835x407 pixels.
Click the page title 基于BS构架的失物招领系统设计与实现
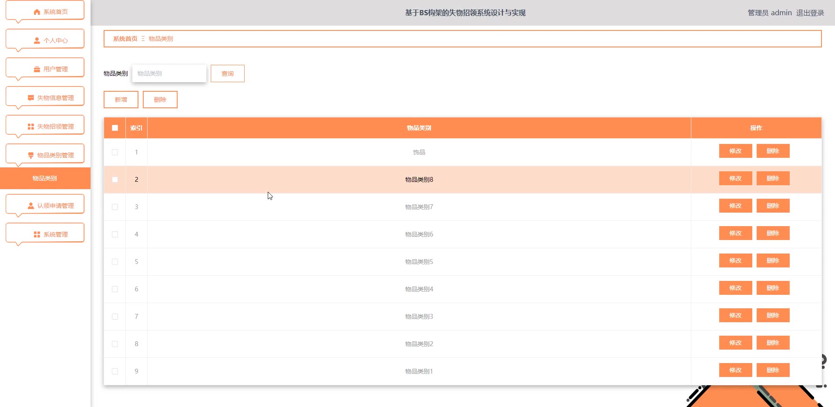465,13
